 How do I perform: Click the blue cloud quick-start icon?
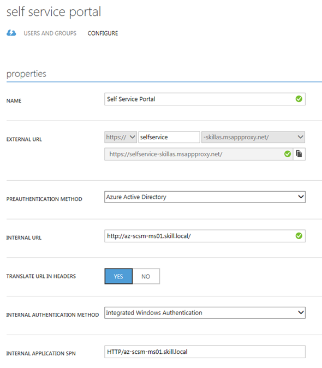pyautogui.click(x=11, y=33)
